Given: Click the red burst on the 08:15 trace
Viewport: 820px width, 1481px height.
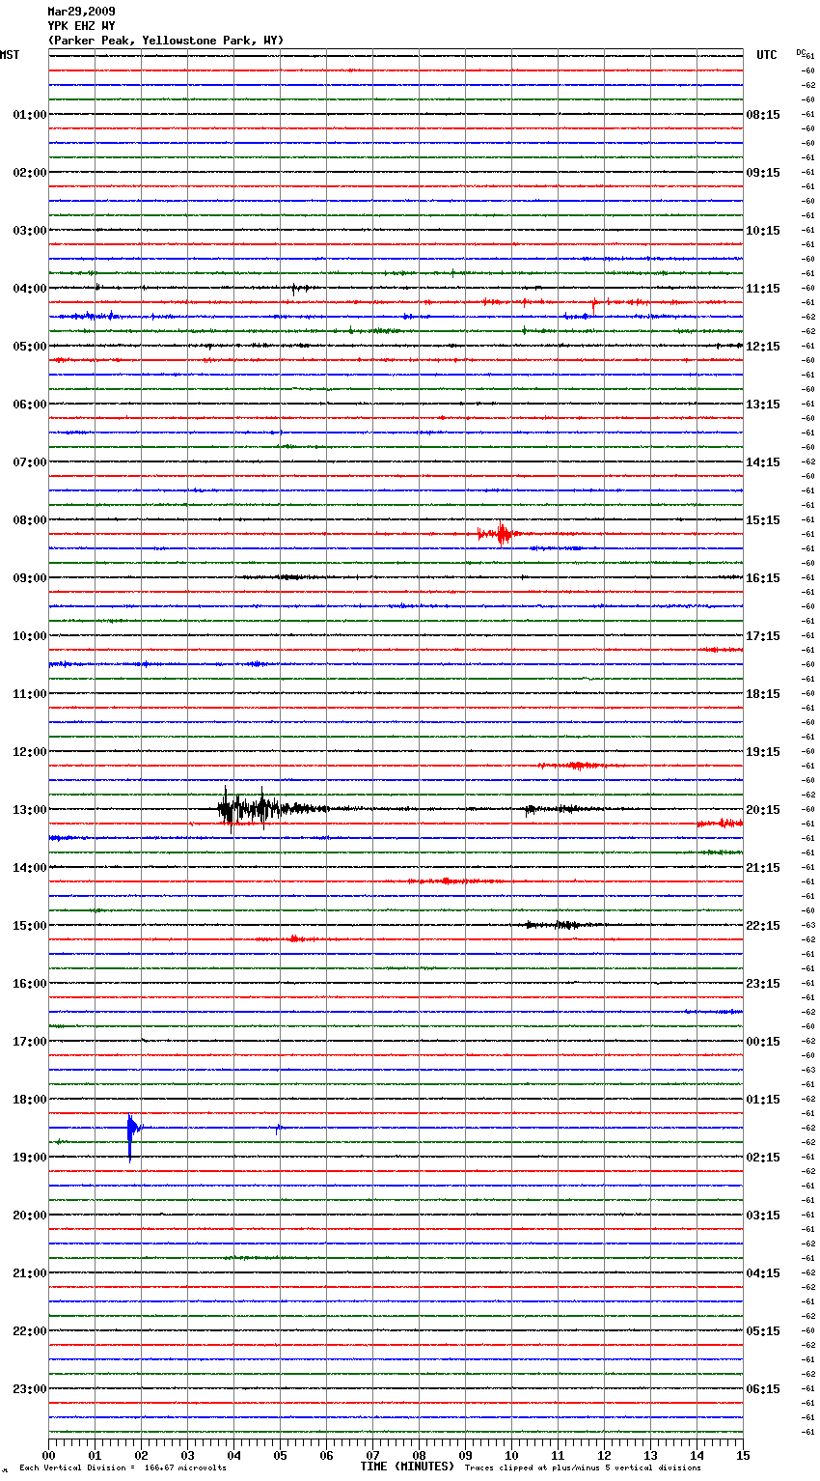Looking at the screenshot, I should 501,533.
